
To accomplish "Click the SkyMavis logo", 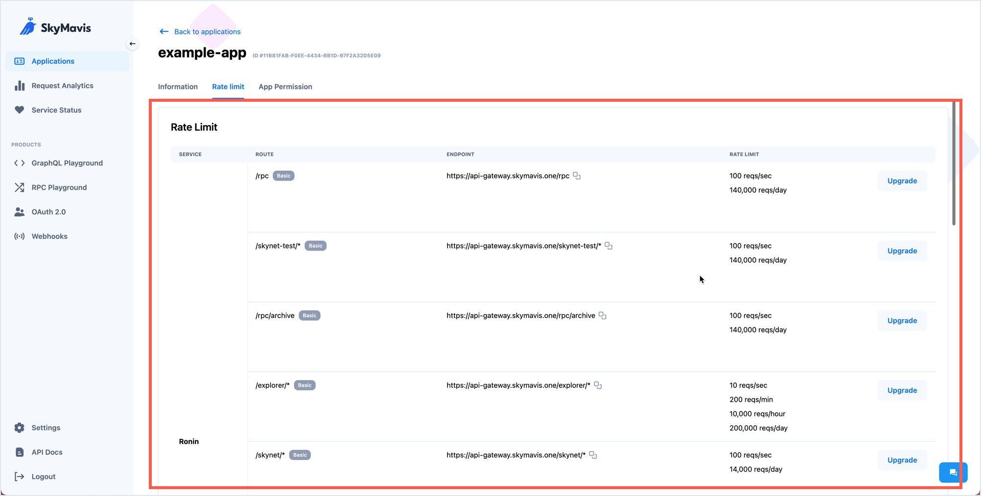I will pyautogui.click(x=55, y=27).
